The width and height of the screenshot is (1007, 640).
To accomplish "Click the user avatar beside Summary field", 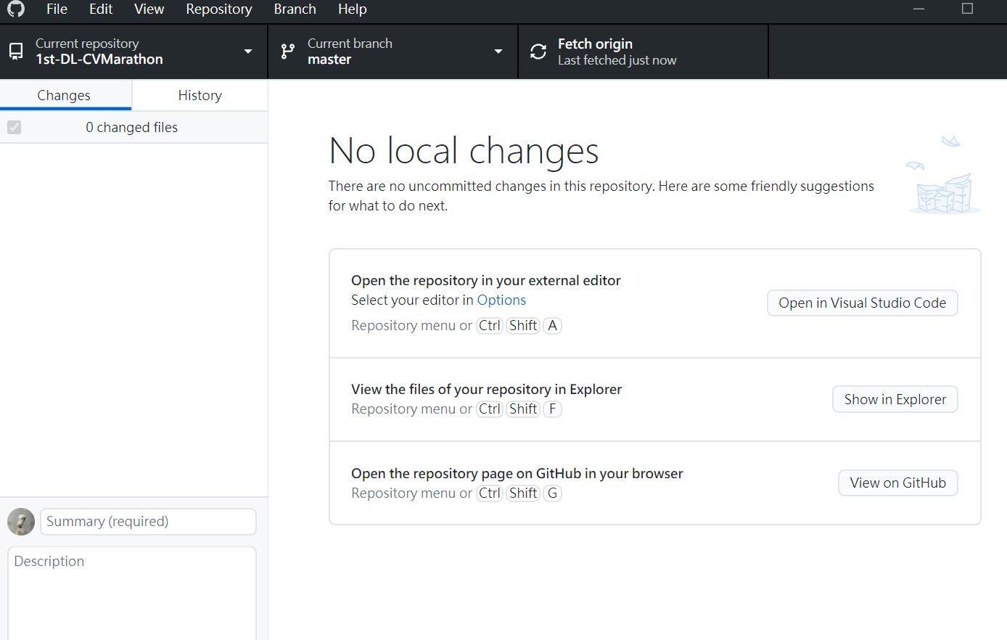I will [21, 522].
